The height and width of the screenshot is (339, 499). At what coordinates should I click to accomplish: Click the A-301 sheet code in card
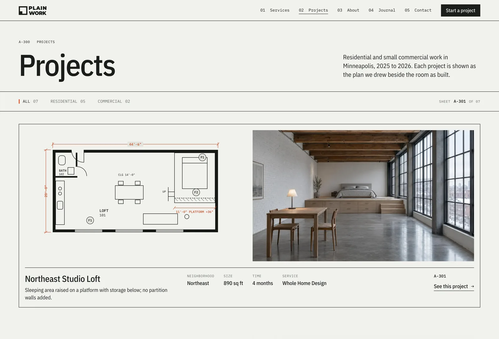tap(440, 276)
